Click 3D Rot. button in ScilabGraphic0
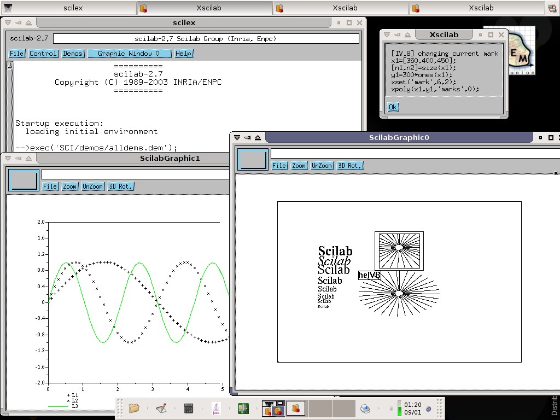Image resolution: width=560 pixels, height=420 pixels. pyautogui.click(x=350, y=166)
